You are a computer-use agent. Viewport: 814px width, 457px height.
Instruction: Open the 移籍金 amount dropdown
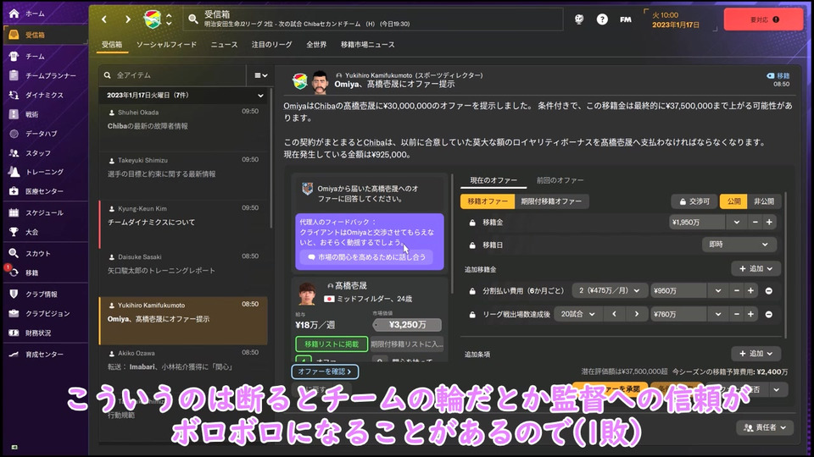click(x=736, y=223)
